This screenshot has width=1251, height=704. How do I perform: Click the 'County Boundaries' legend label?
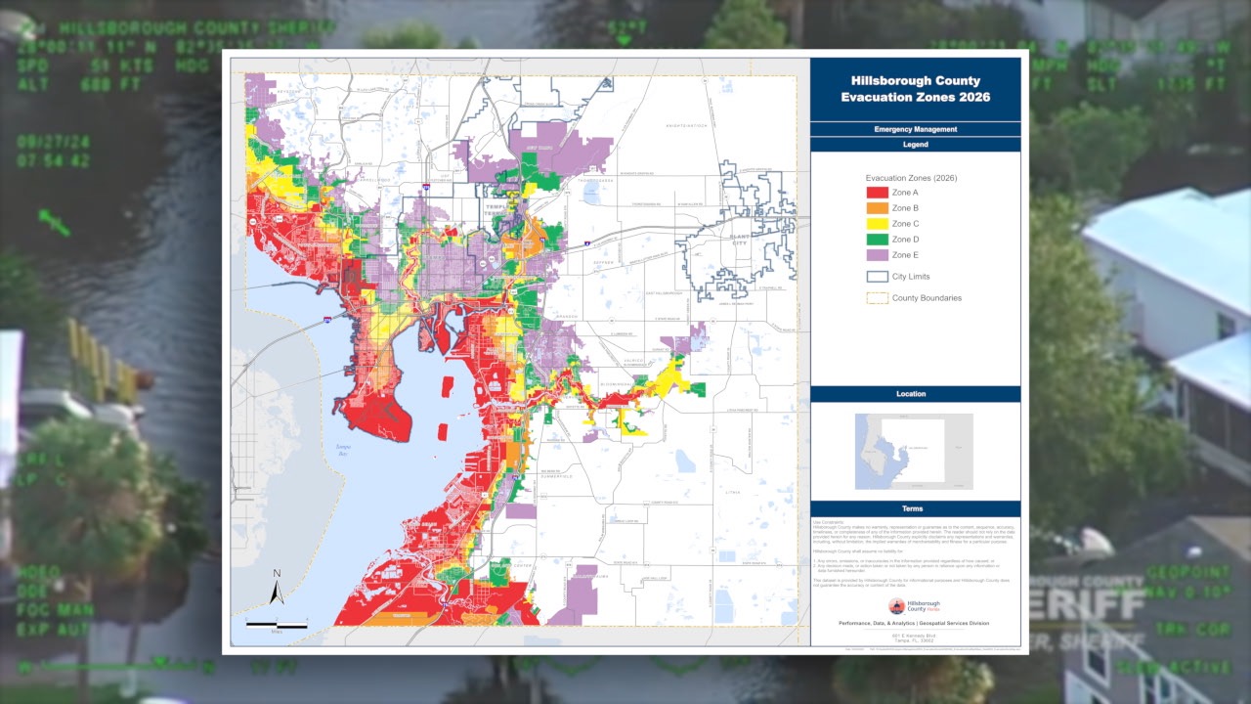pyautogui.click(x=927, y=298)
